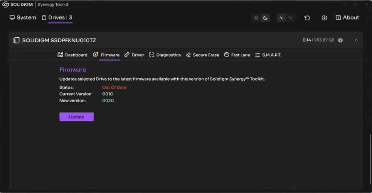Select the Drives | 3 tab
Viewport: 372px width, 193px height.
coord(57,17)
